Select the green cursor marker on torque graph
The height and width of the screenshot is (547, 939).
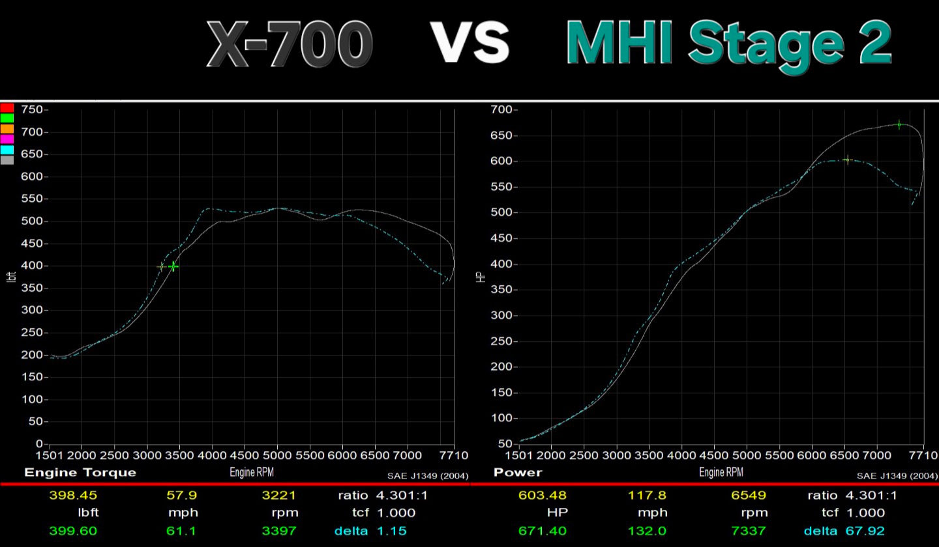(173, 266)
